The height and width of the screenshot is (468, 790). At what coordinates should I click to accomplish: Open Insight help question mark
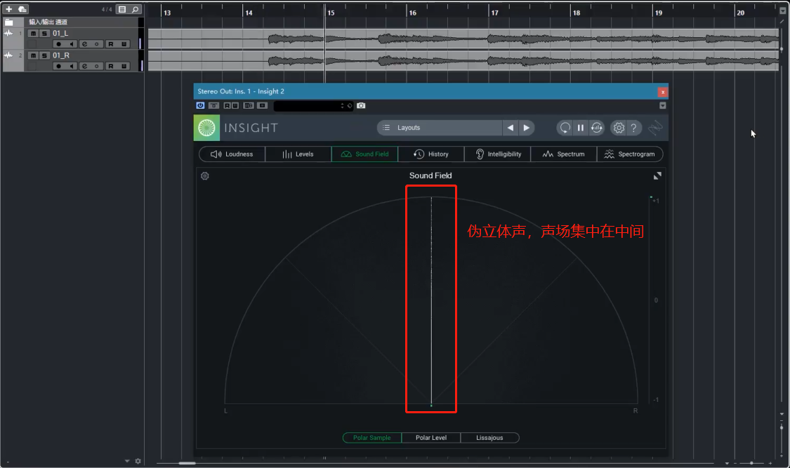(x=634, y=128)
